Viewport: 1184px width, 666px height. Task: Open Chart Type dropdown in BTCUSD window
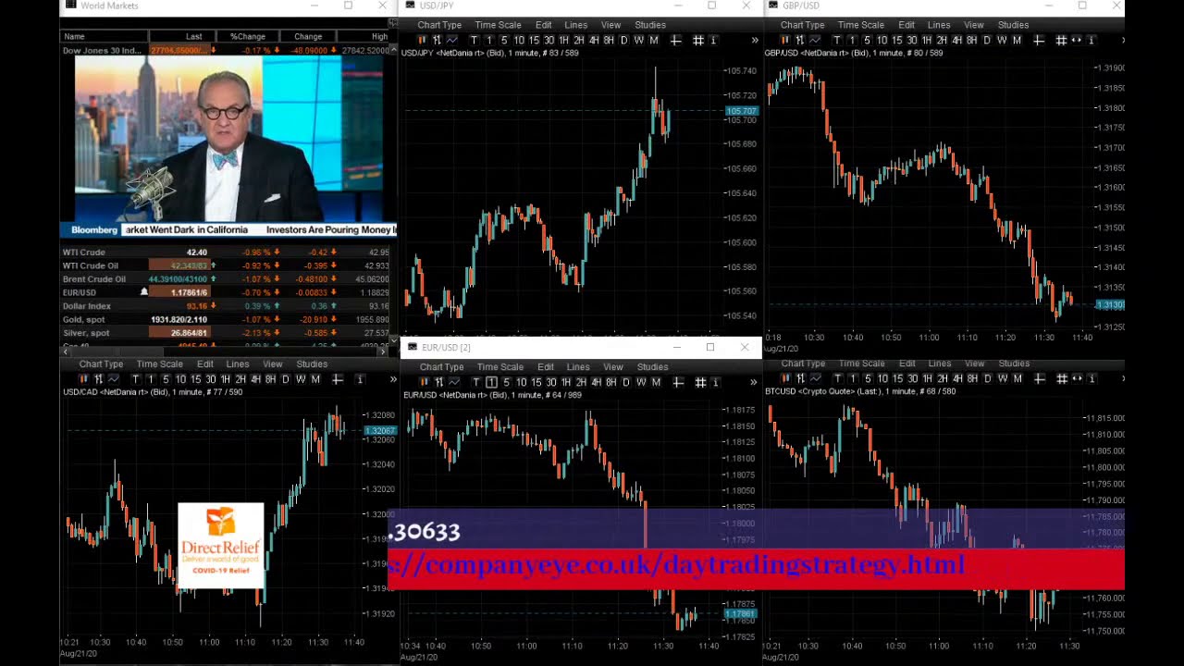[x=803, y=364]
